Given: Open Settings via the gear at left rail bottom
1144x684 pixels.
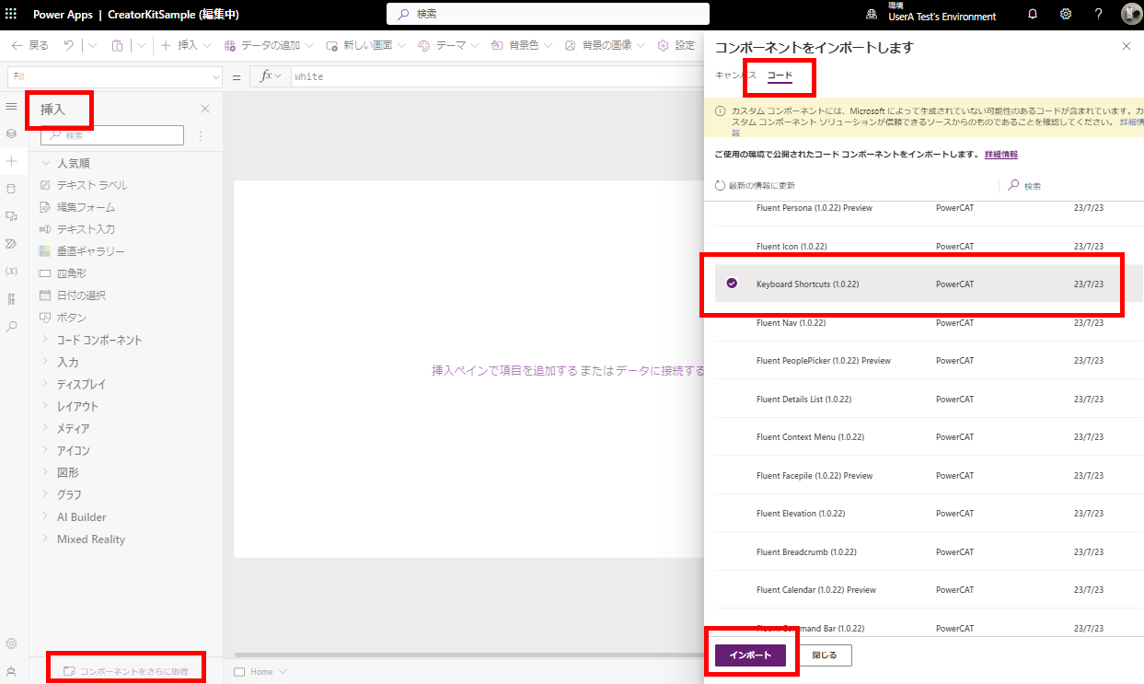Looking at the screenshot, I should [12, 643].
